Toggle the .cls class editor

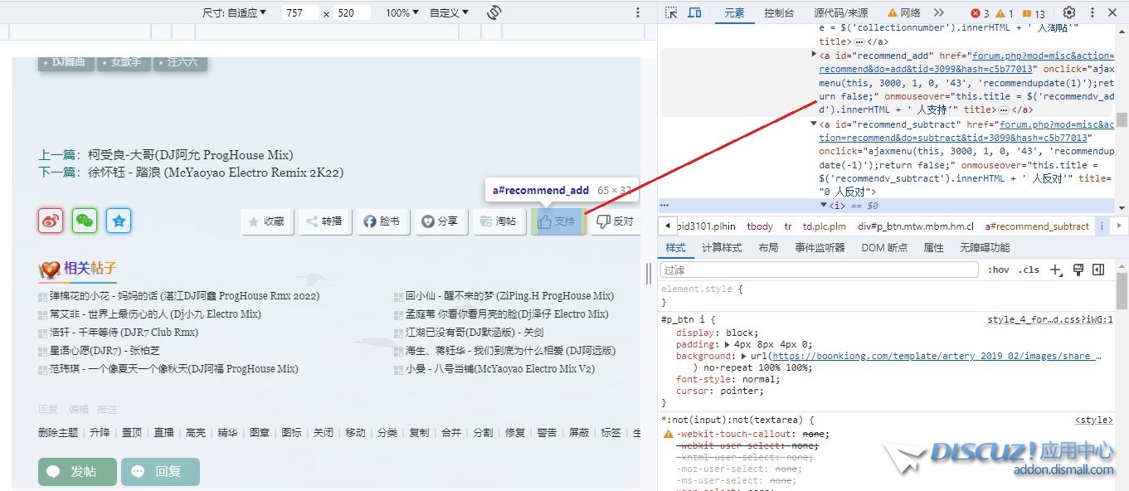pyautogui.click(x=1029, y=270)
